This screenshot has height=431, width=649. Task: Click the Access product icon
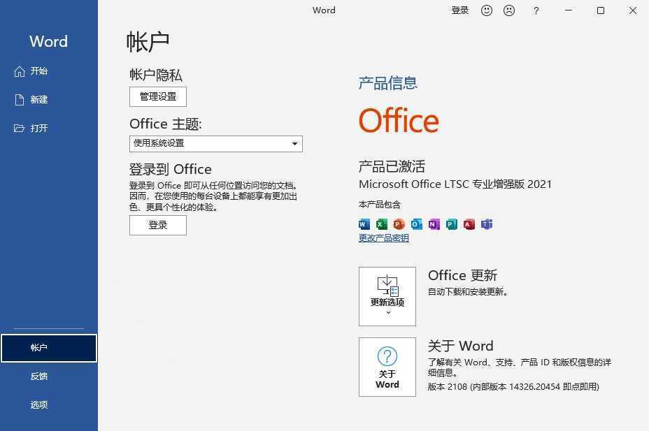click(469, 224)
